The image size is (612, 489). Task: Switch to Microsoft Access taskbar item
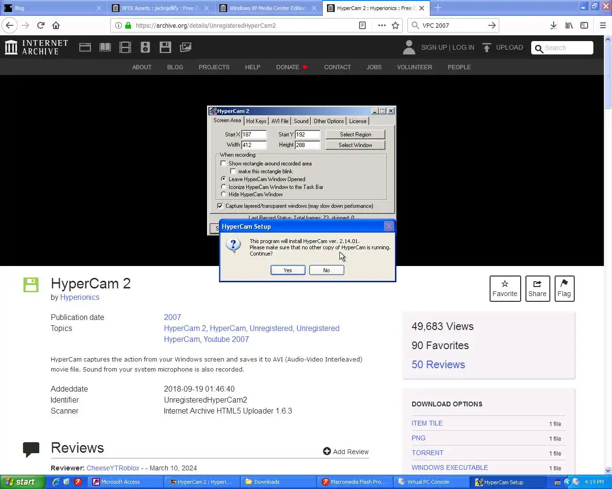pos(126,482)
